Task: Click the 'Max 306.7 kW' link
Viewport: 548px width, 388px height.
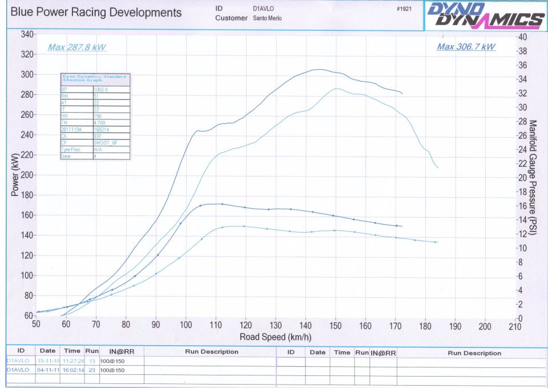Action: [x=466, y=47]
